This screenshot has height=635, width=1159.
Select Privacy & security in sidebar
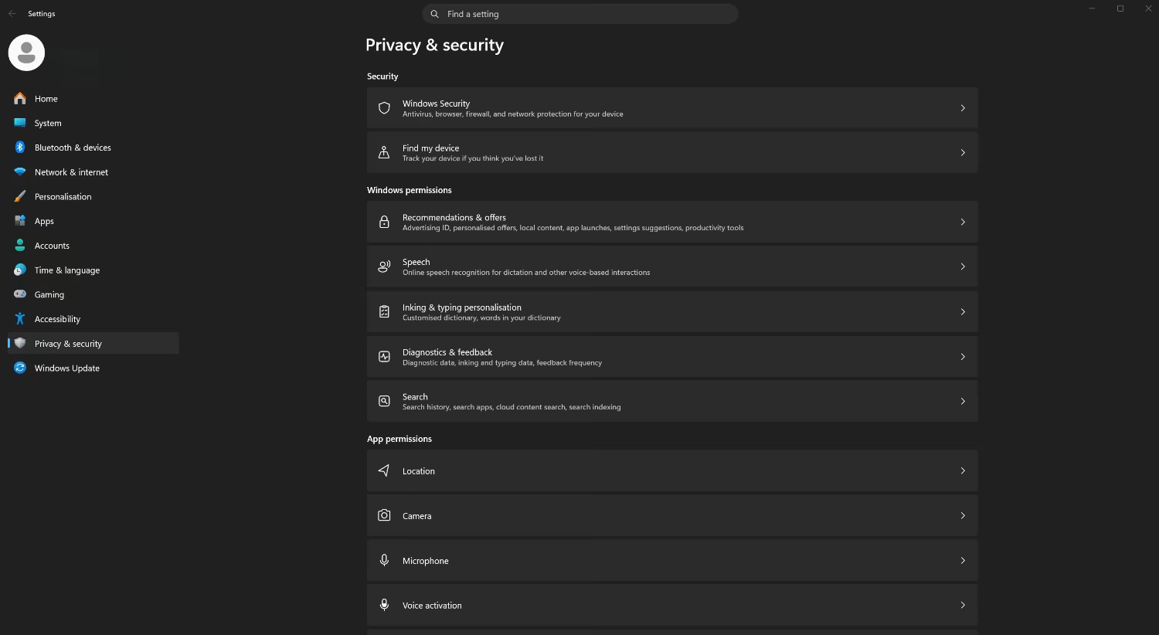click(93, 344)
